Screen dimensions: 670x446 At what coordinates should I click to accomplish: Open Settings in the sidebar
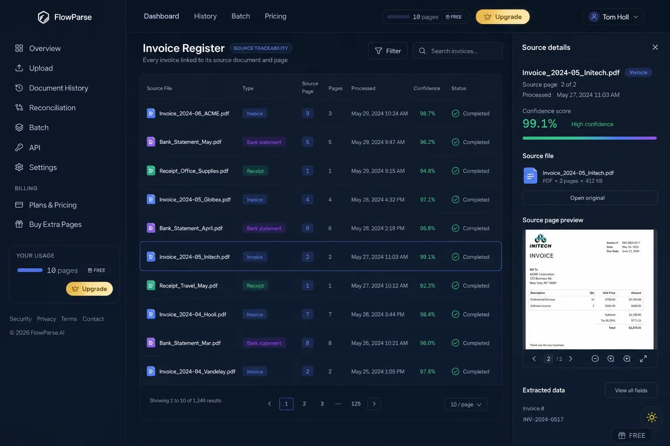click(x=36, y=167)
